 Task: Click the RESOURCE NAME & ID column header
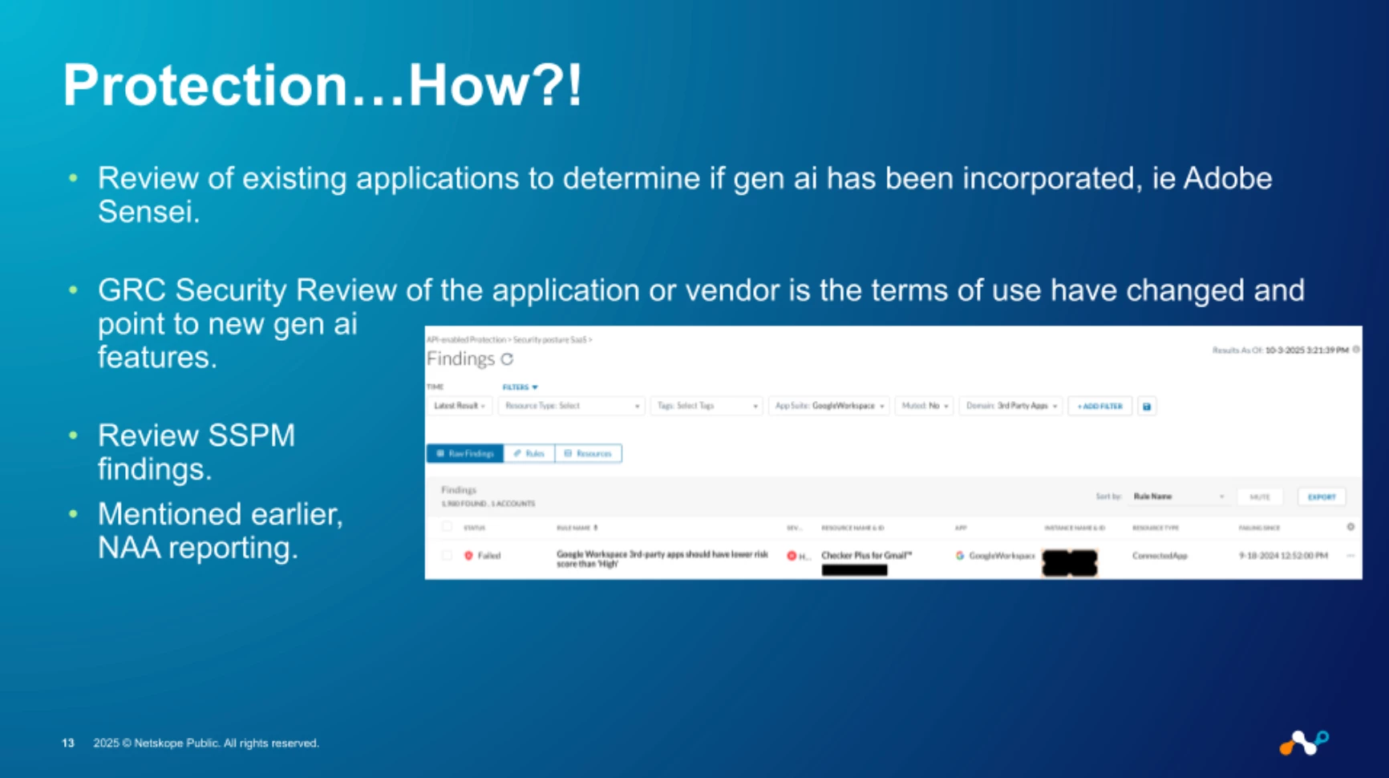pos(852,528)
